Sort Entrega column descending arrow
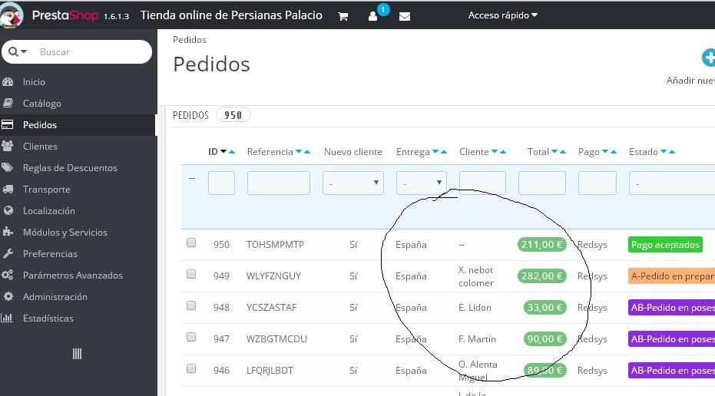This screenshot has width=715, height=396. click(435, 151)
